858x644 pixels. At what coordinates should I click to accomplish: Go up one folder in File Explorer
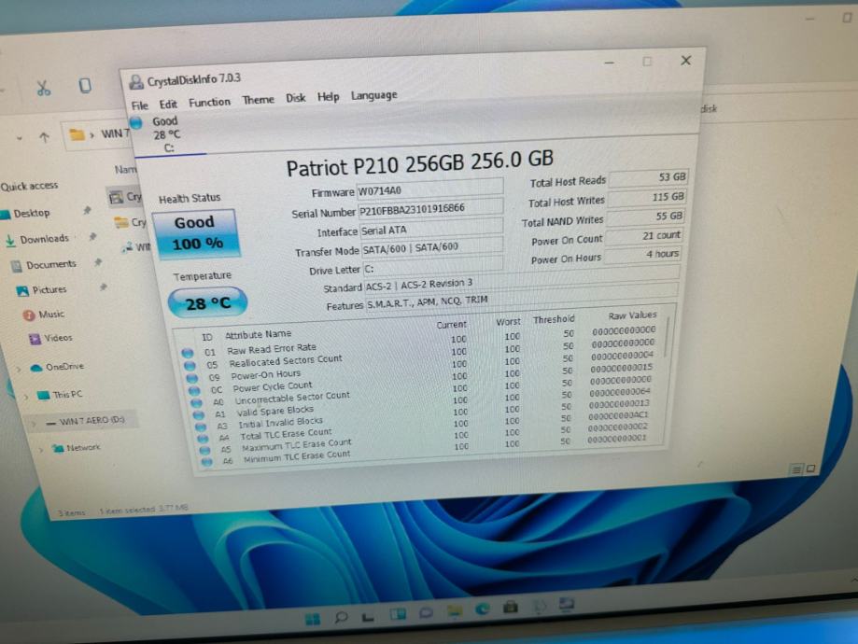pos(44,137)
